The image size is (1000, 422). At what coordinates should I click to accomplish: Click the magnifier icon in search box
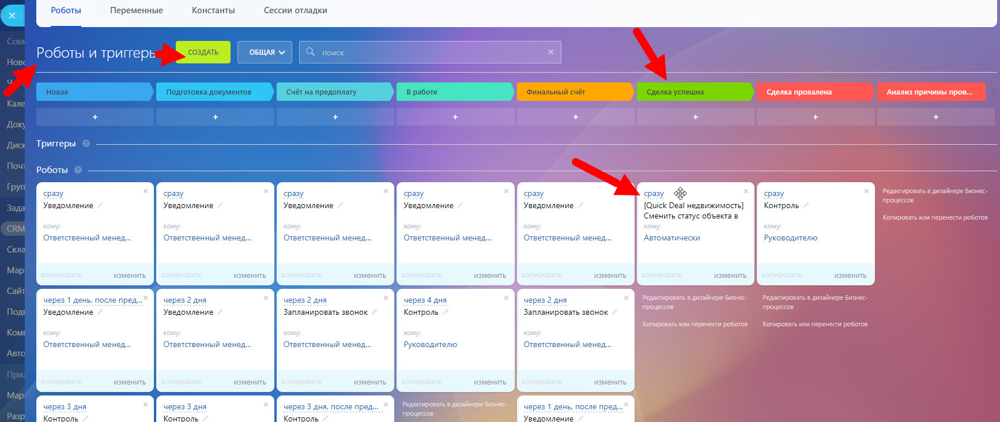click(310, 52)
